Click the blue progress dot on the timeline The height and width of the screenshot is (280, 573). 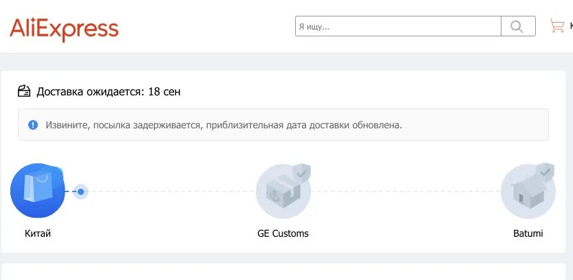(x=81, y=191)
